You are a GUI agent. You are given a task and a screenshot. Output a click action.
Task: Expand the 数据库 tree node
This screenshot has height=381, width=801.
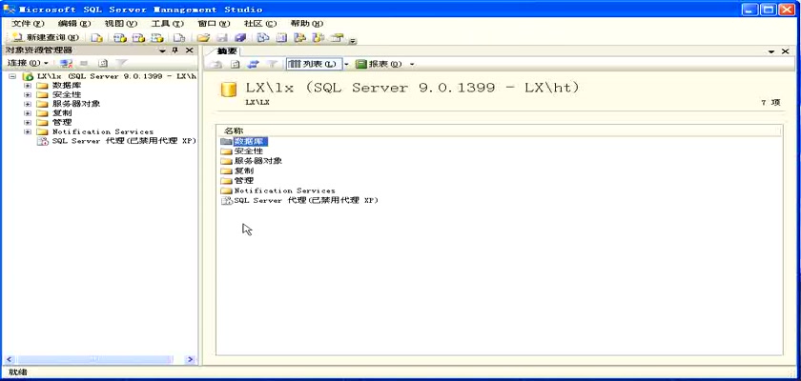coord(28,86)
